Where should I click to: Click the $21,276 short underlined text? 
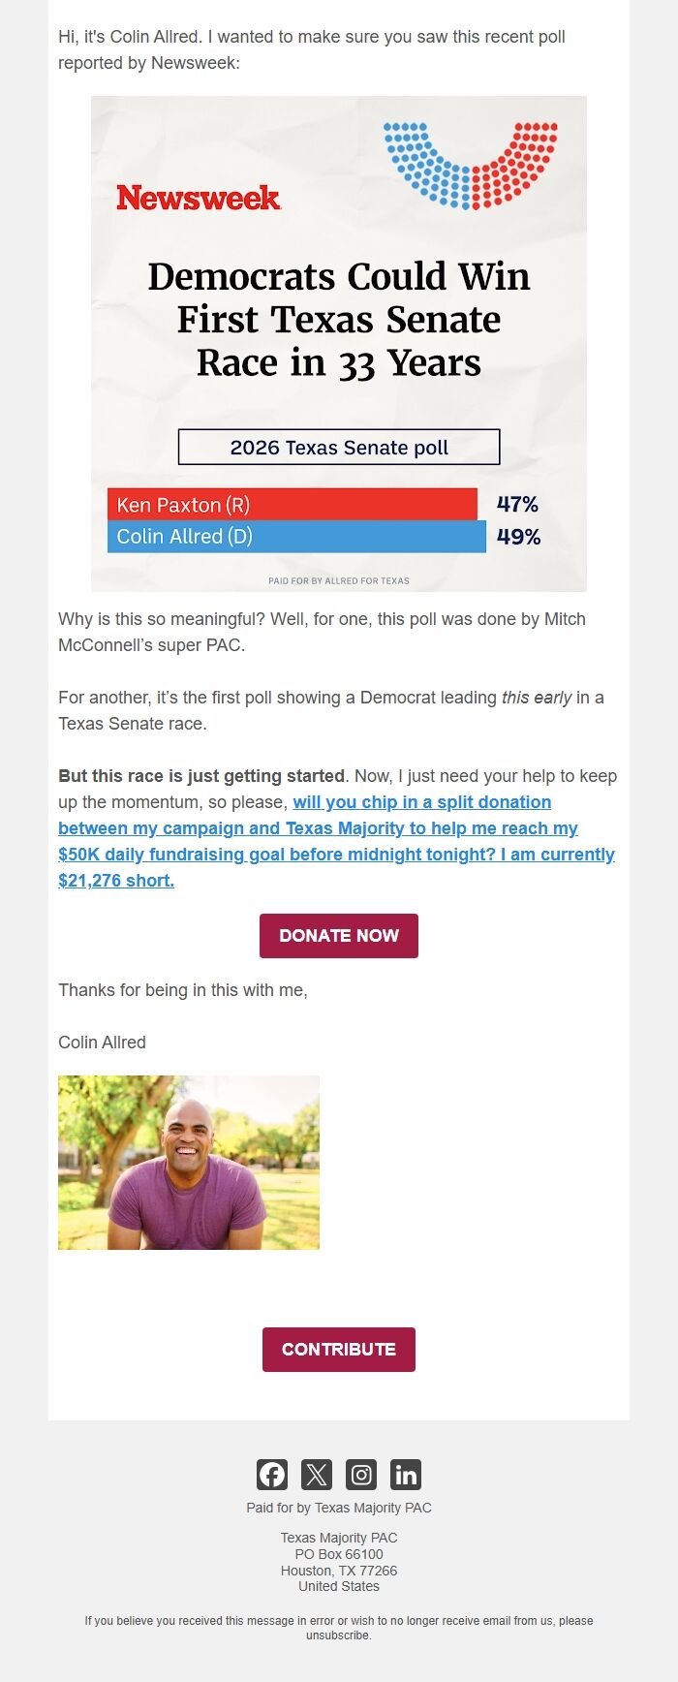tap(115, 880)
